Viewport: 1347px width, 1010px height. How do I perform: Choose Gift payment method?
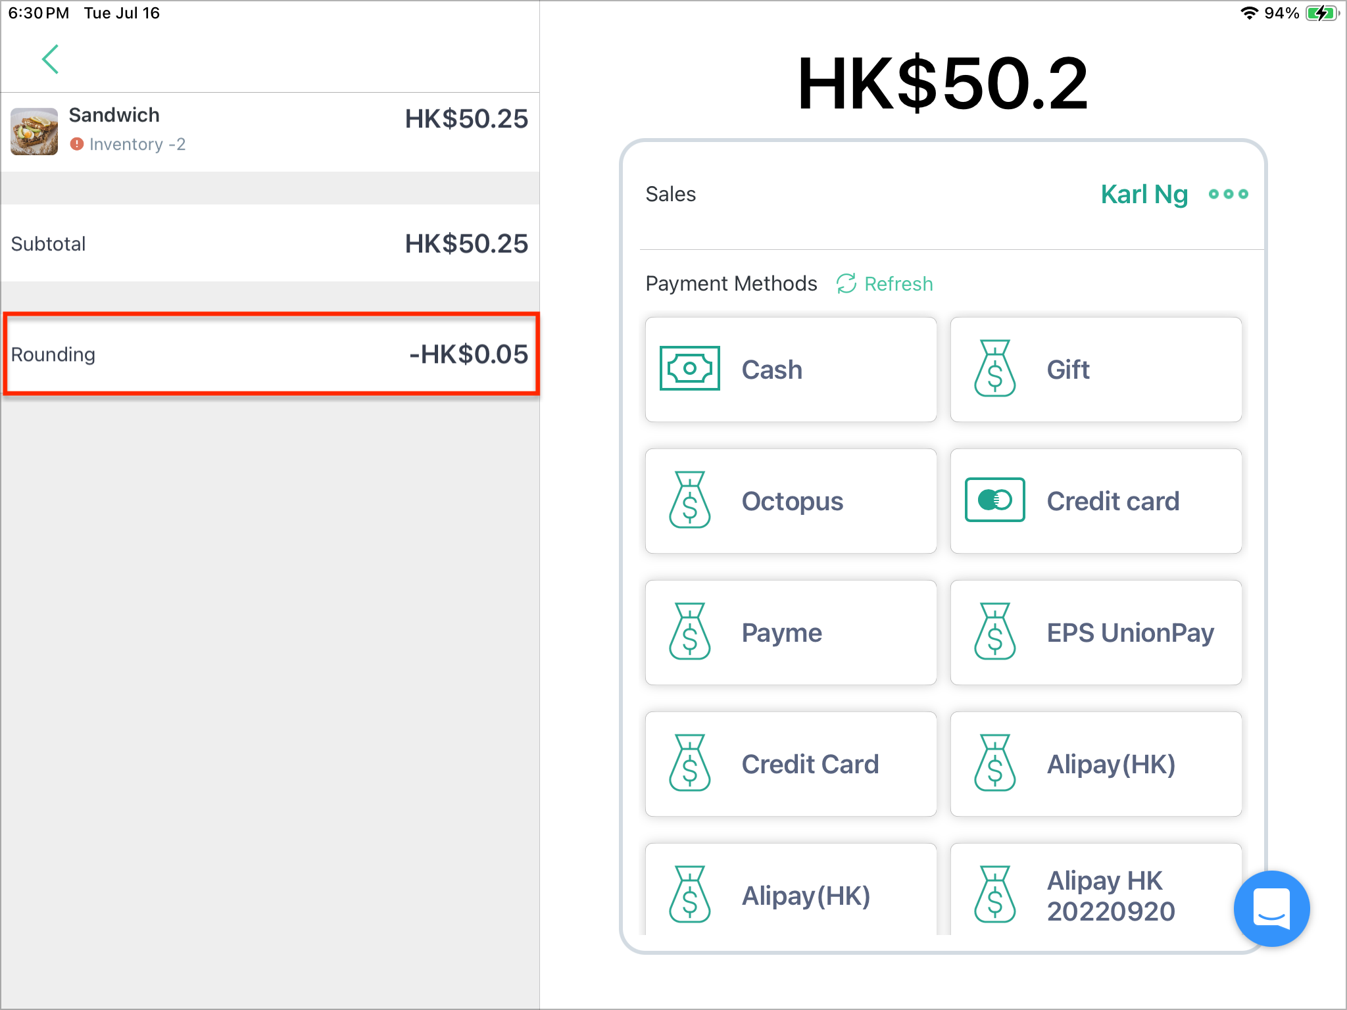[1096, 370]
